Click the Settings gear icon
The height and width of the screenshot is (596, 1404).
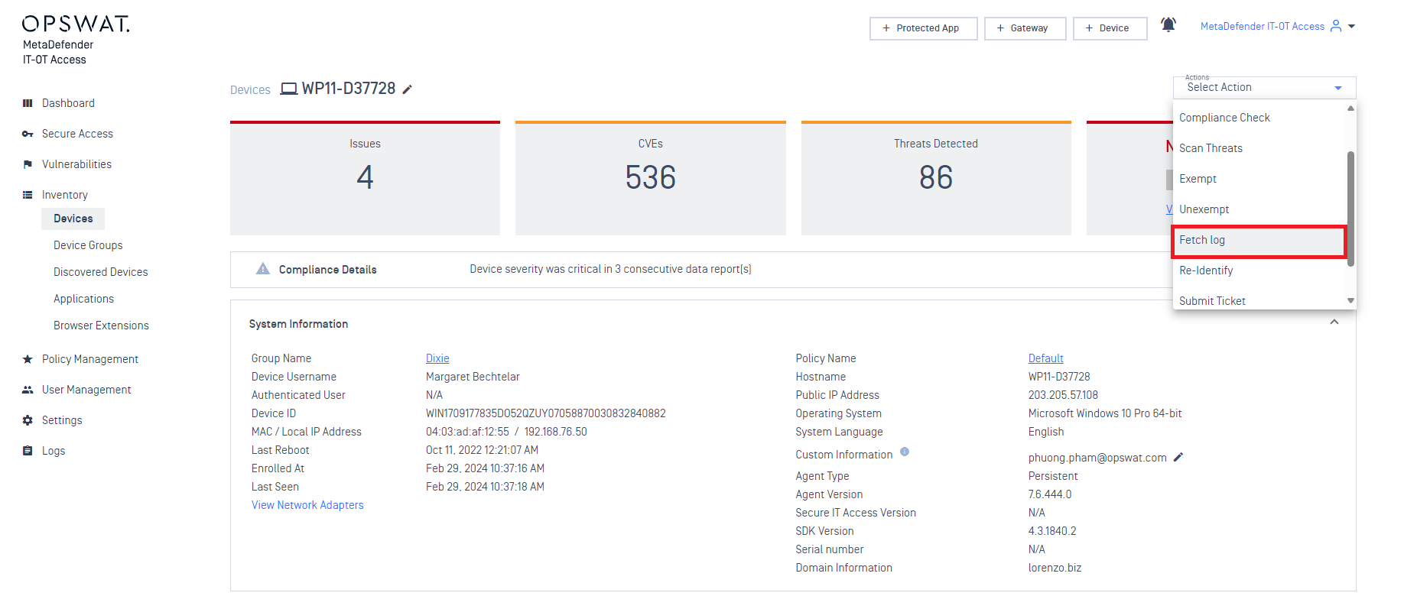(x=28, y=420)
